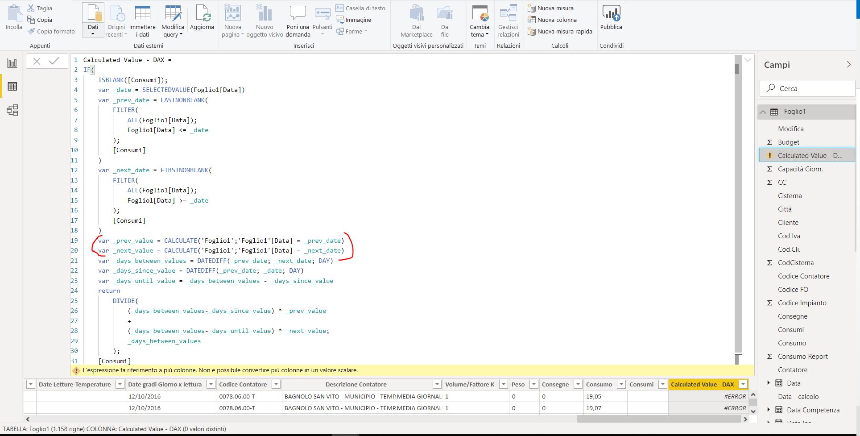Open filter dropdown for Consegne column
Image resolution: width=860 pixels, height=436 pixels.
pyautogui.click(x=578, y=384)
